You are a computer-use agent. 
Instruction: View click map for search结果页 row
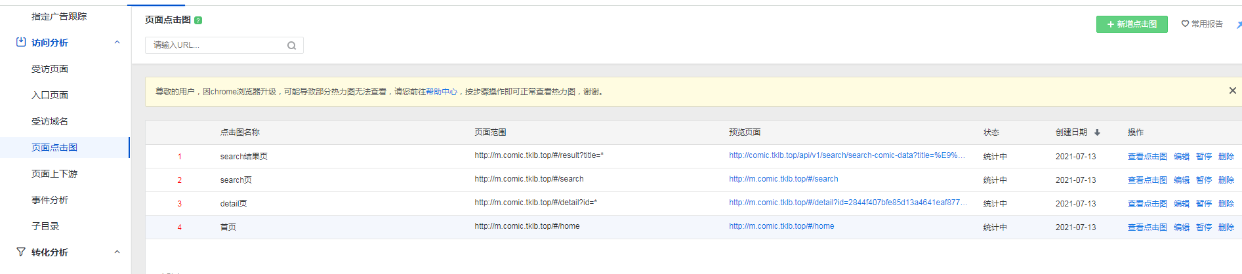[x=1147, y=157]
